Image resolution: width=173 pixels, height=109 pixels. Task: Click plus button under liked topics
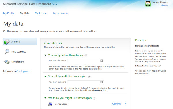pyautogui.click(x=102, y=61)
